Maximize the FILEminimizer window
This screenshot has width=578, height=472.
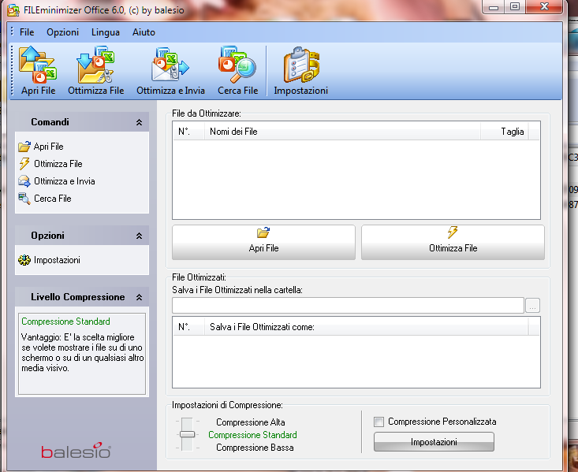pos(515,6)
